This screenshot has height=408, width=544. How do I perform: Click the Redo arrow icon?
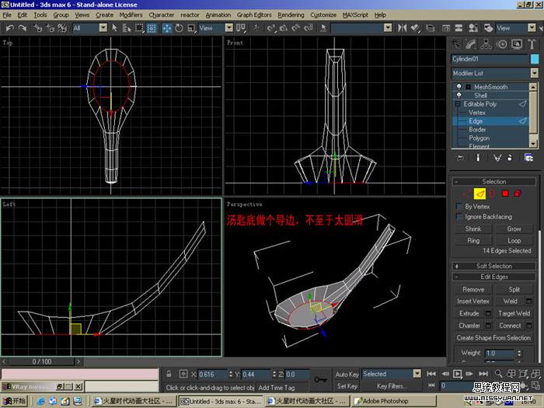23,28
